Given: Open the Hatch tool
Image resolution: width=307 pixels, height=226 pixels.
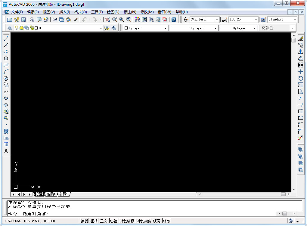Looking at the screenshot, I should [6, 132].
